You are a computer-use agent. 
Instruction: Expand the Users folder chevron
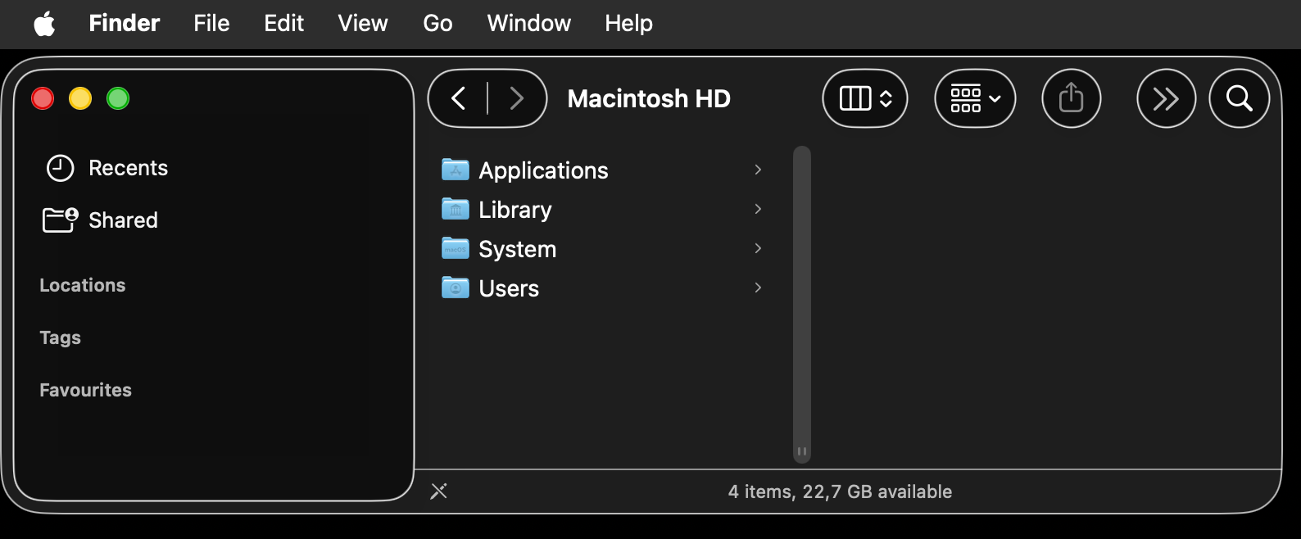click(758, 288)
